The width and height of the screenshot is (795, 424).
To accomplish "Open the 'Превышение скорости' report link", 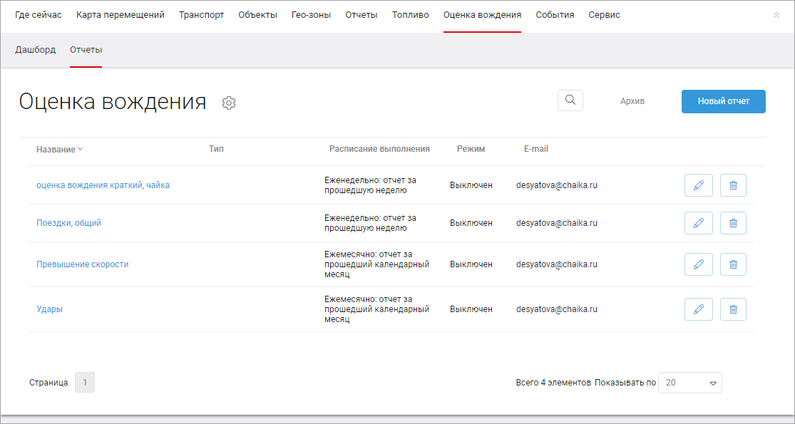I will point(83,264).
